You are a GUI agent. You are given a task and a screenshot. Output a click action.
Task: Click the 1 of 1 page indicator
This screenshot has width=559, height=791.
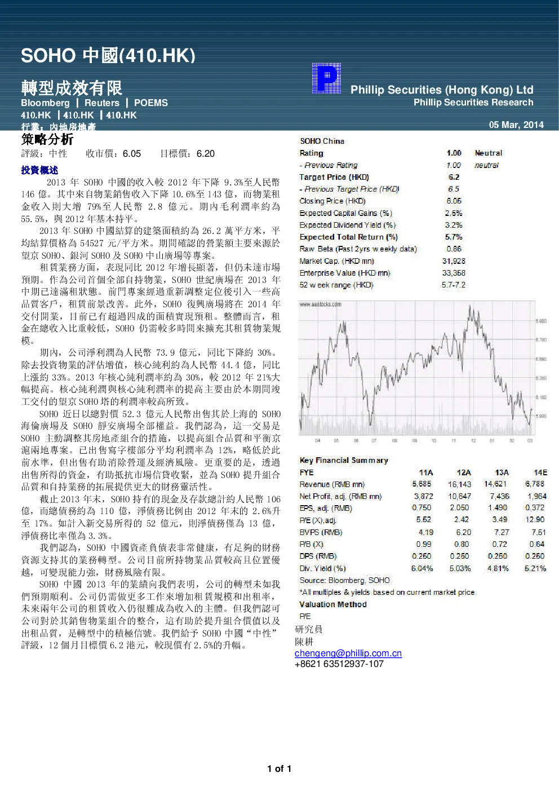coord(279,768)
